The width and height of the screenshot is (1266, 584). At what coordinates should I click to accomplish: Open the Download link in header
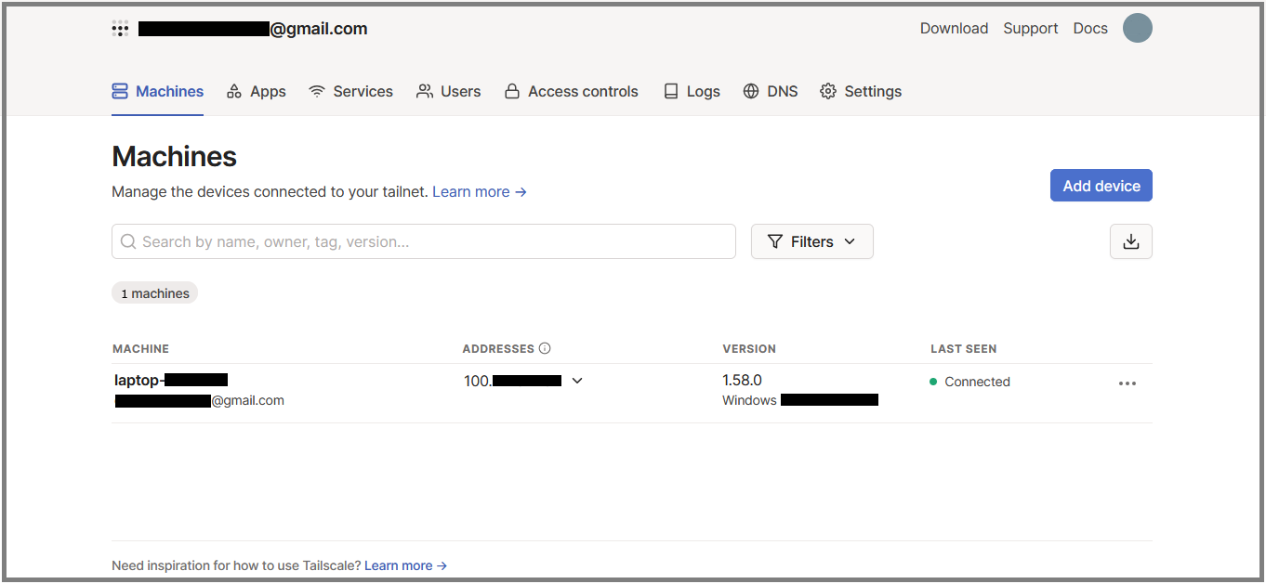point(954,29)
